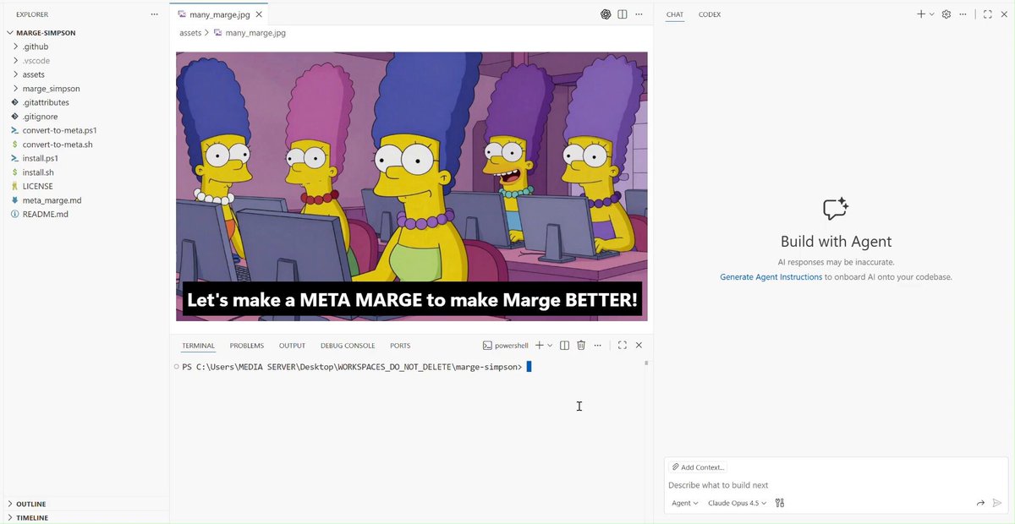Switch to the CODEX tab

click(710, 14)
